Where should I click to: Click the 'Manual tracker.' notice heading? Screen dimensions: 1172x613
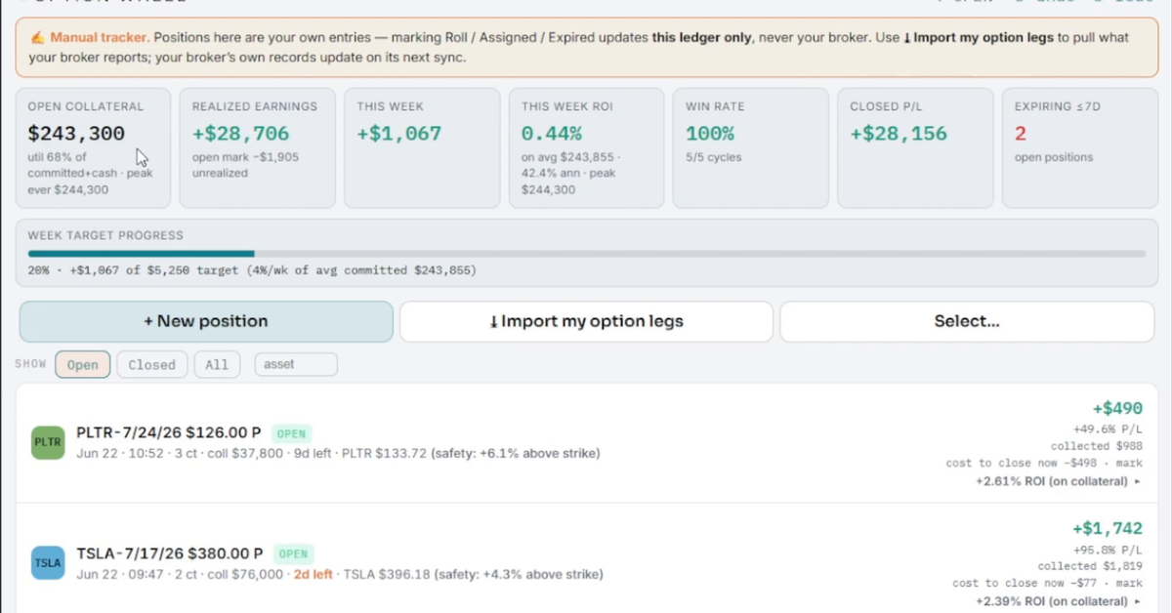[100, 38]
